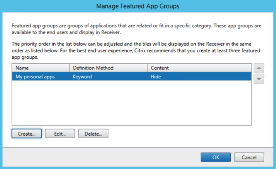
Task: Click the Manage Featured App Groups title bar
Action: click(x=138, y=6)
